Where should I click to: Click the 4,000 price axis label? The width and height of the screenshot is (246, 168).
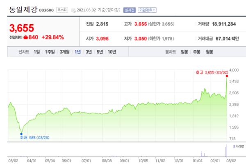pos(234,70)
